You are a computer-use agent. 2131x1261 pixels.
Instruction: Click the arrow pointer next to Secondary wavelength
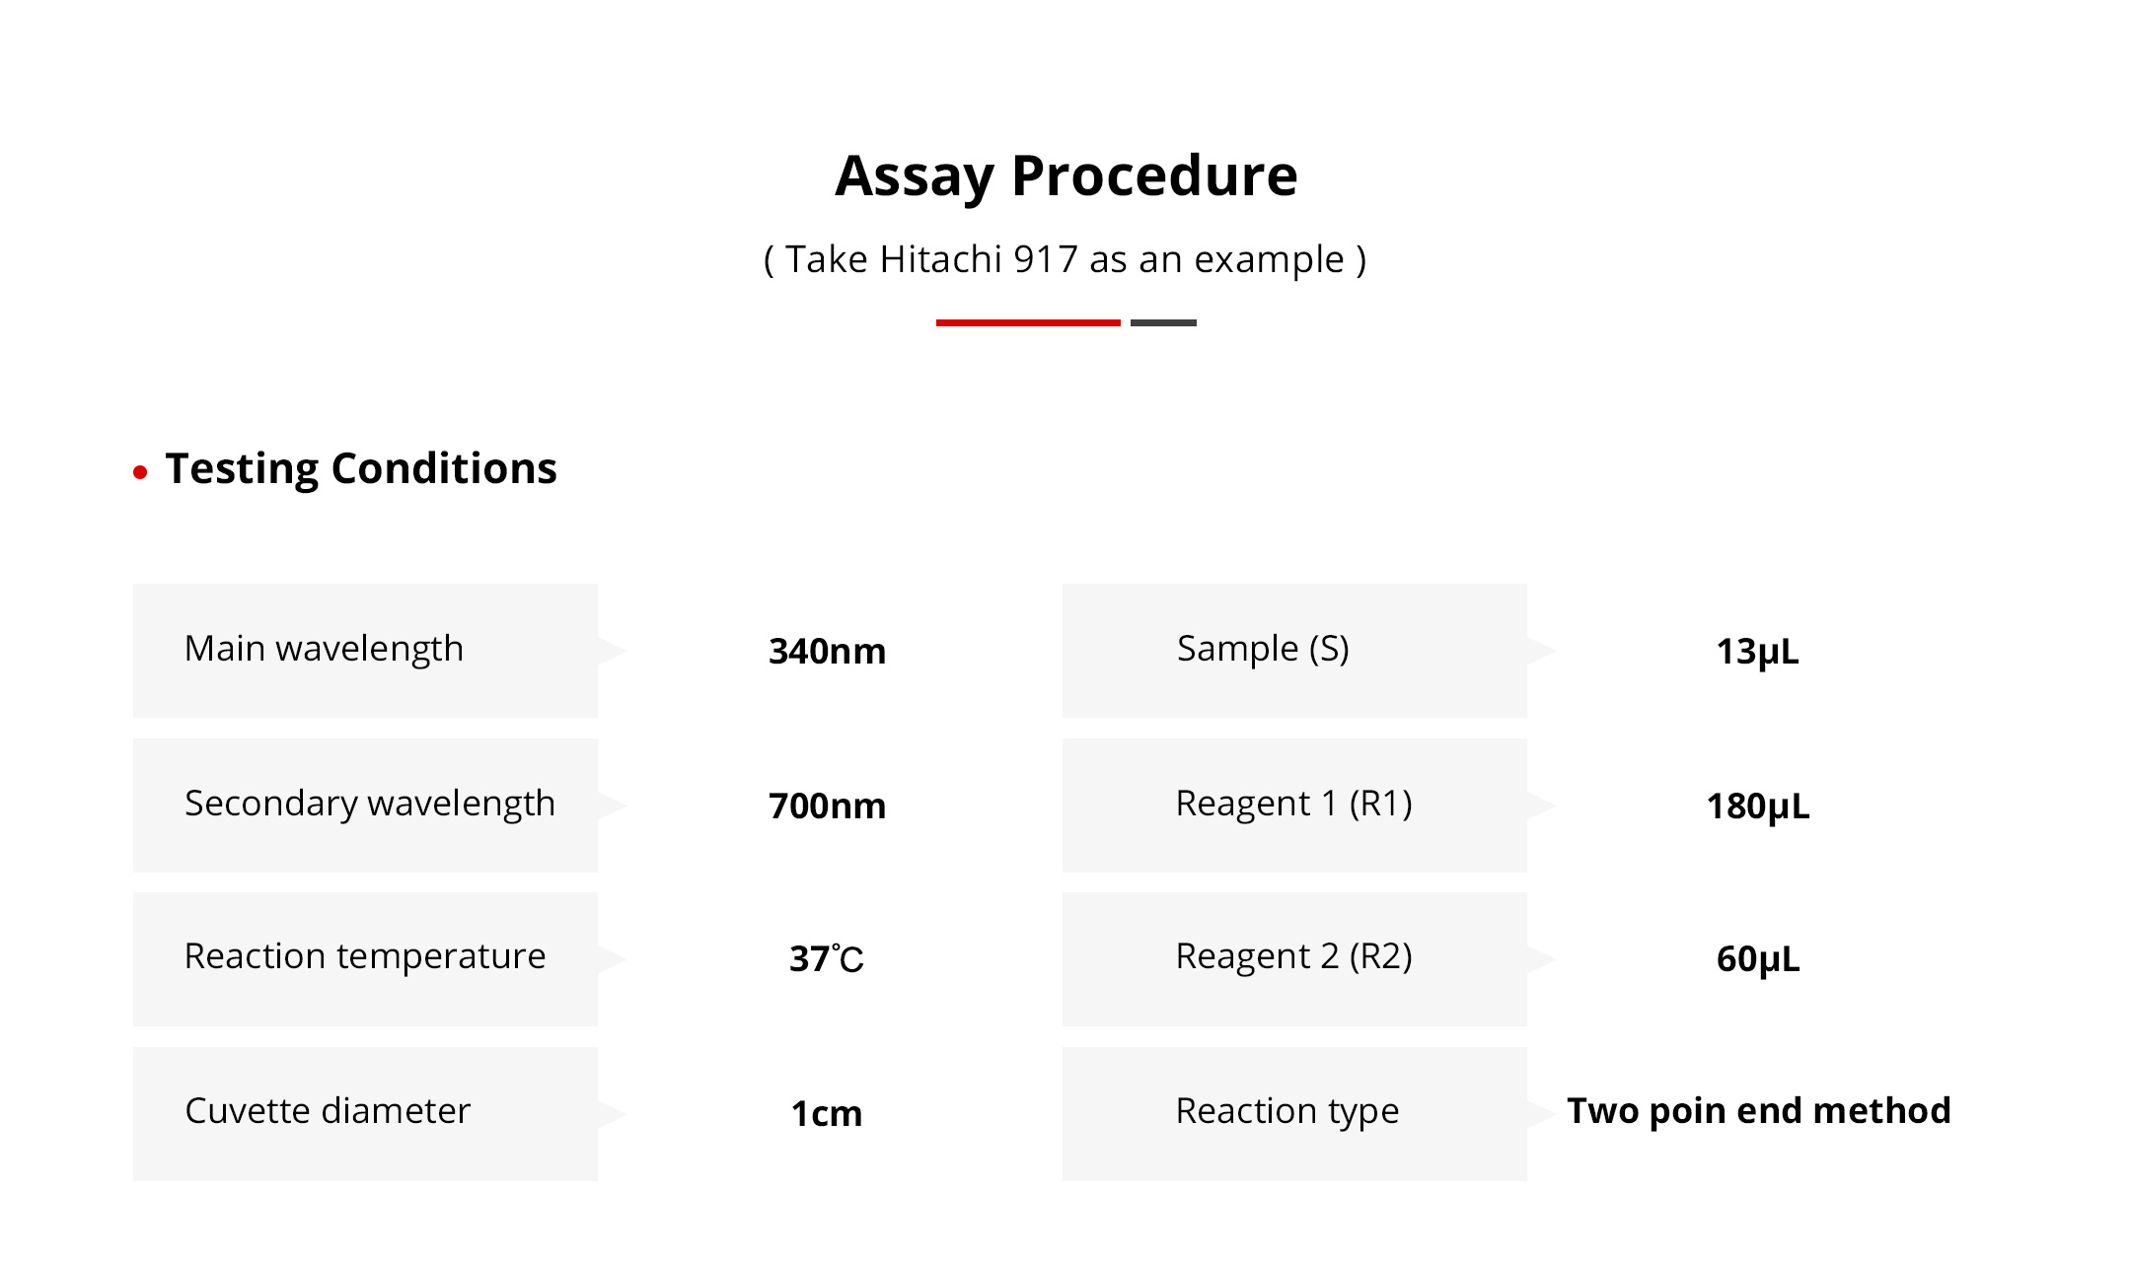pyautogui.click(x=611, y=806)
